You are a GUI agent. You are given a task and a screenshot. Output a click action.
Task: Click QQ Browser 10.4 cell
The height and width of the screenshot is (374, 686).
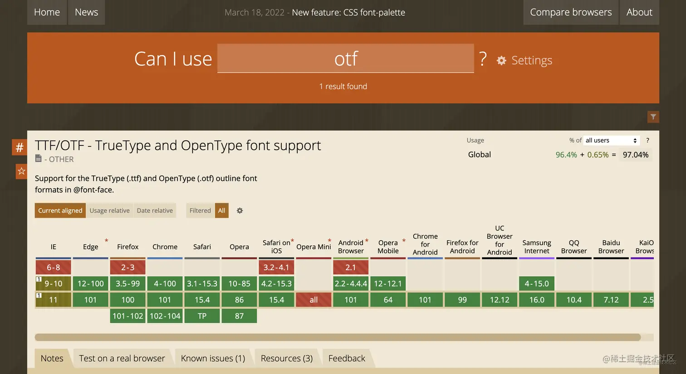pos(574,300)
